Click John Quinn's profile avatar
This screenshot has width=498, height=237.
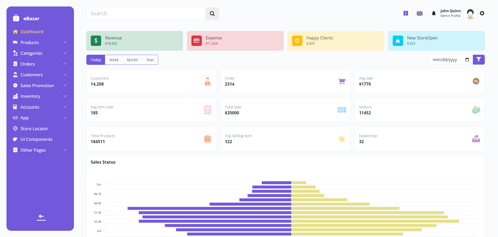point(470,13)
